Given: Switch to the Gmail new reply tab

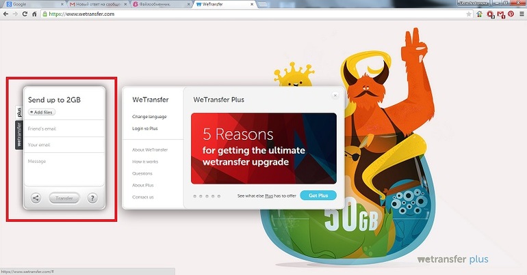Looking at the screenshot, I should pos(97,4).
